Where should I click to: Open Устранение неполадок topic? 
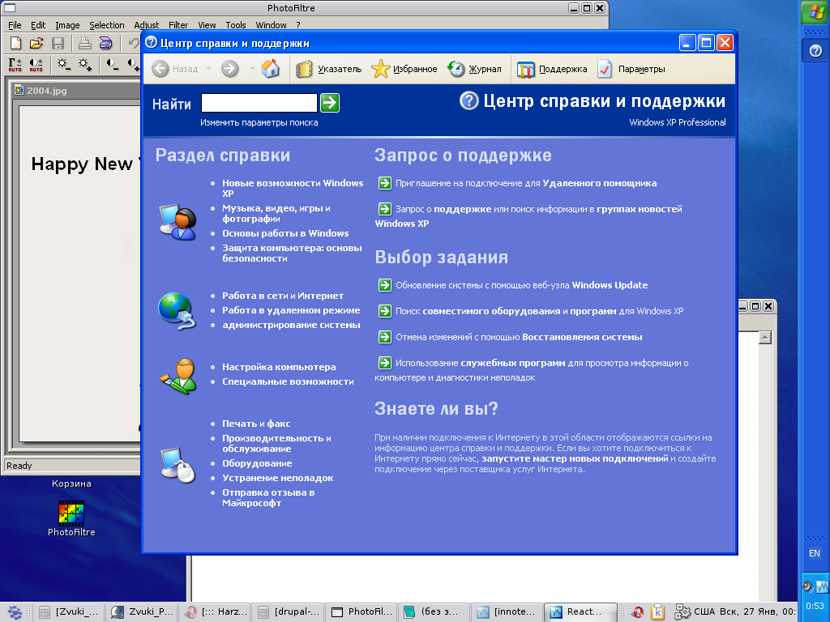278,478
